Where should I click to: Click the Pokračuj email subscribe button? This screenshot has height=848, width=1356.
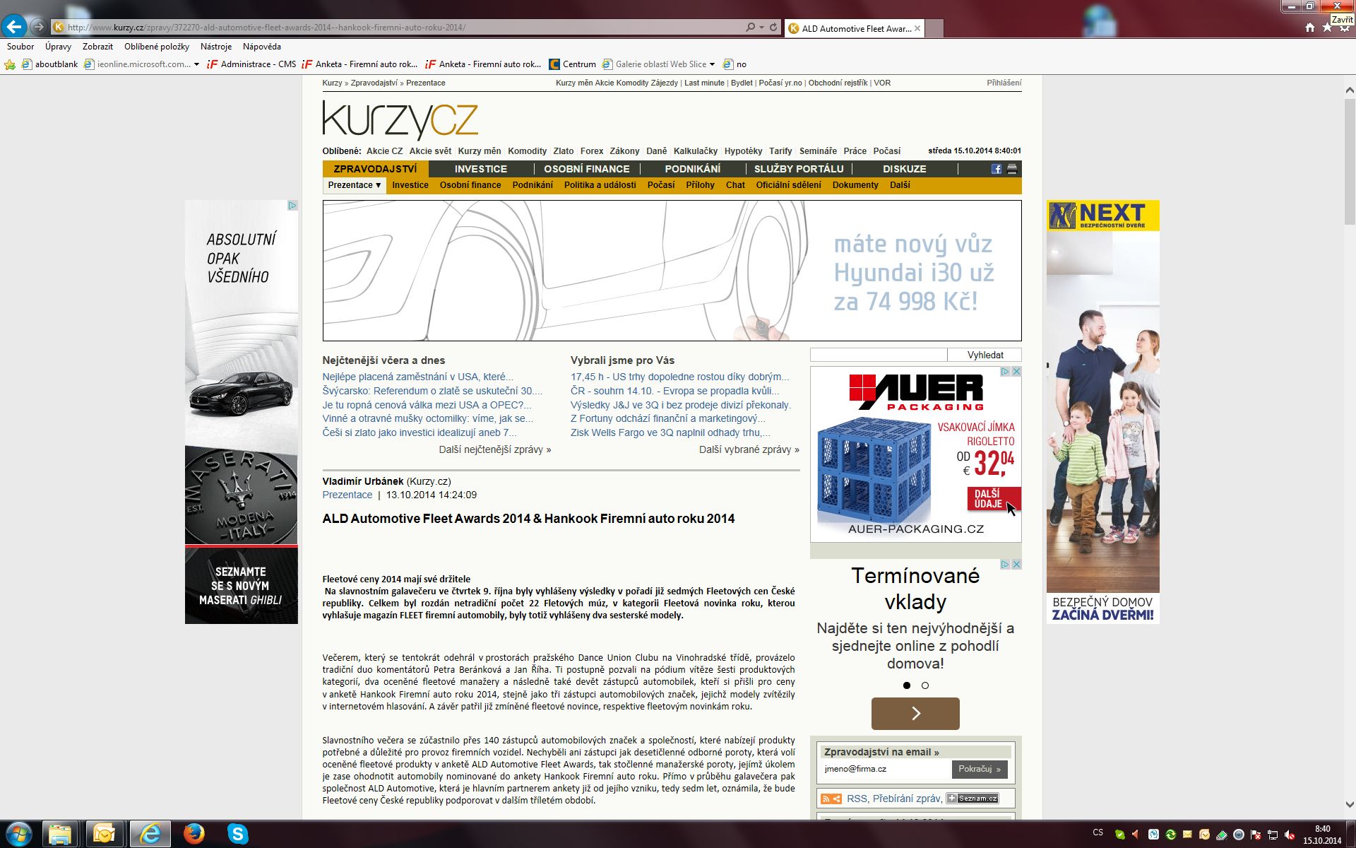[980, 769]
